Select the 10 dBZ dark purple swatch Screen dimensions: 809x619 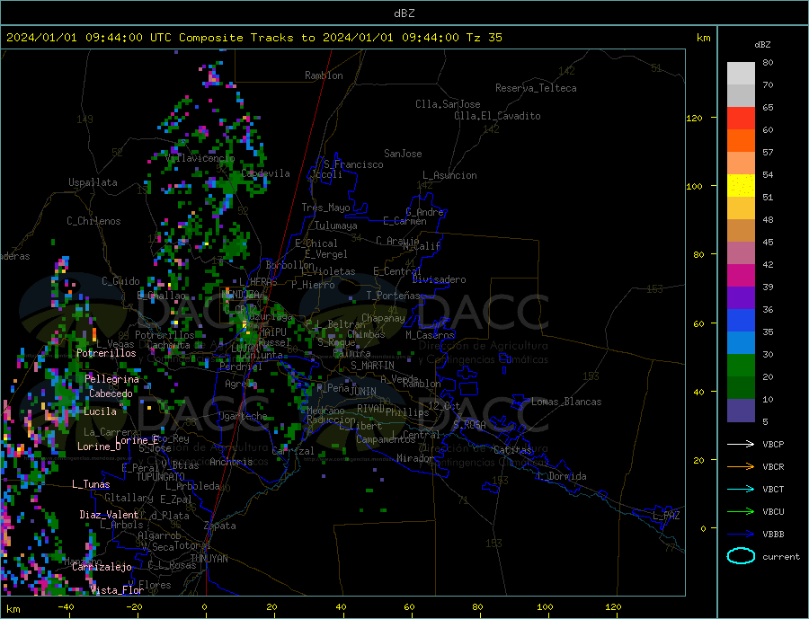(741, 411)
